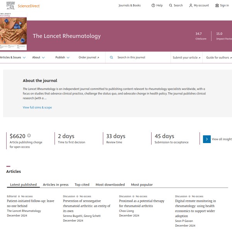The image size is (232, 232).
Task: Click Submit your article link
Action: pyautogui.click(x=186, y=58)
